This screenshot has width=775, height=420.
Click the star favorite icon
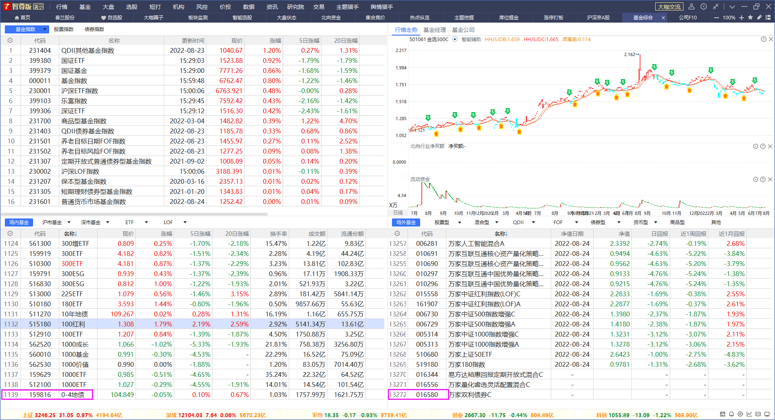coord(750,17)
